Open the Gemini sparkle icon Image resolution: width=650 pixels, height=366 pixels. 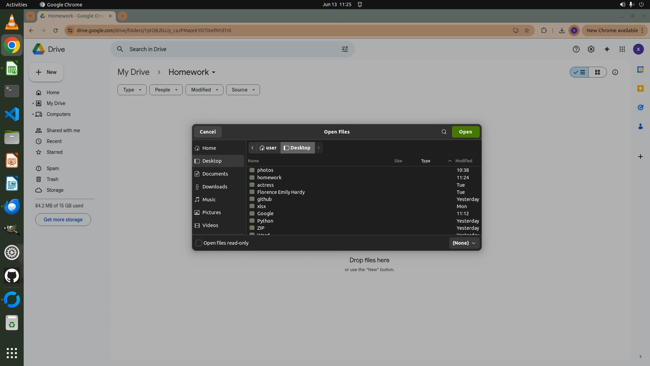coord(607,49)
